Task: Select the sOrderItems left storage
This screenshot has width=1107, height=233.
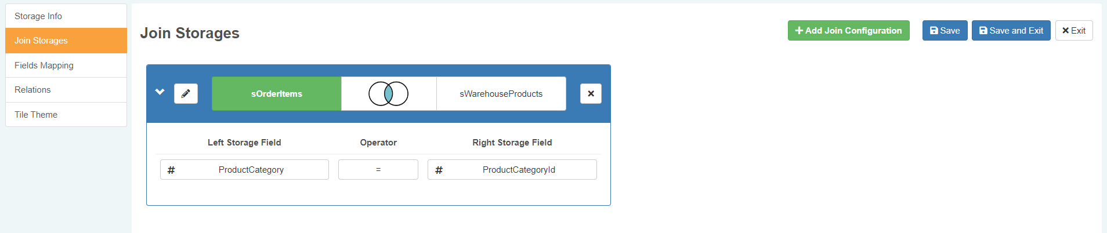Action: (276, 94)
